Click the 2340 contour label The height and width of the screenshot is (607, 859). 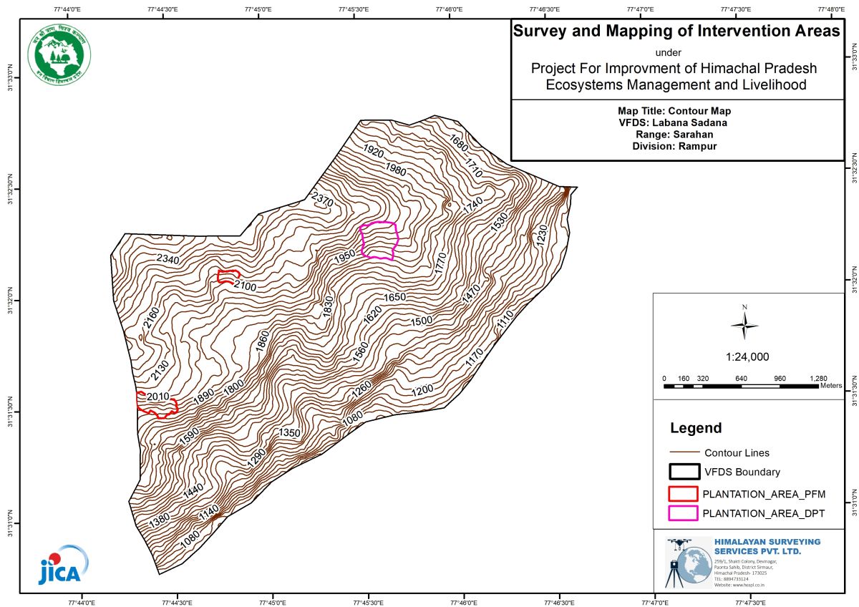[x=168, y=259]
